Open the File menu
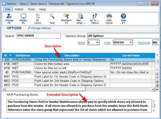This screenshot has width=161, height=119. click(x=8, y=9)
